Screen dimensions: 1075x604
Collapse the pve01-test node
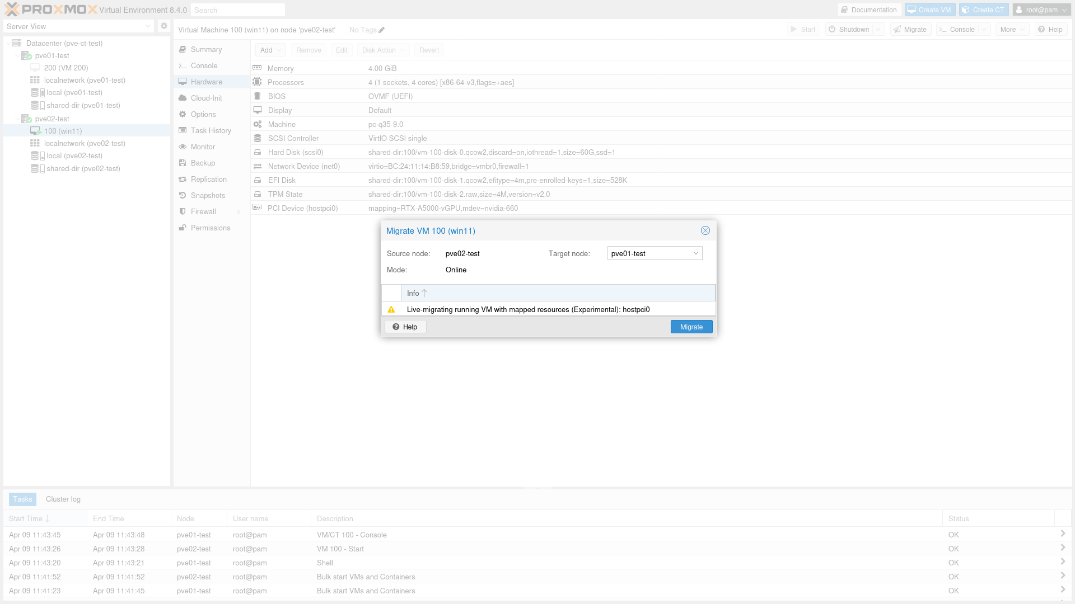click(x=17, y=55)
